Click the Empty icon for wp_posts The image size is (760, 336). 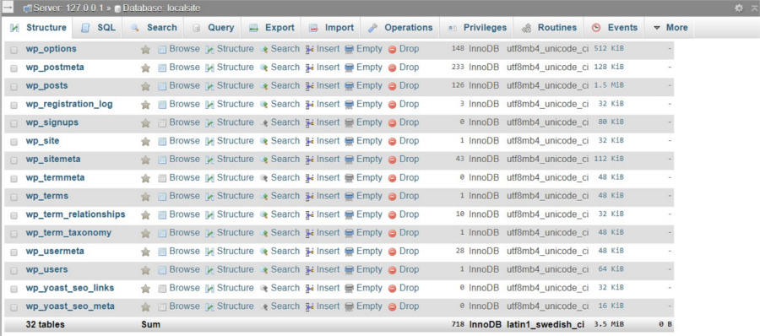[x=349, y=86]
